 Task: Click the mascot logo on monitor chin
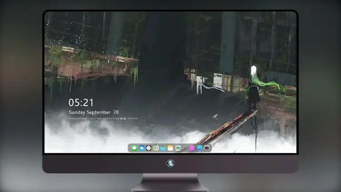170,163
